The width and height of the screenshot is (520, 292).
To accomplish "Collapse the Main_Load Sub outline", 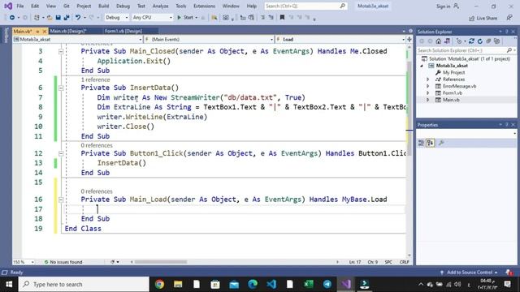I will [x=61, y=200].
